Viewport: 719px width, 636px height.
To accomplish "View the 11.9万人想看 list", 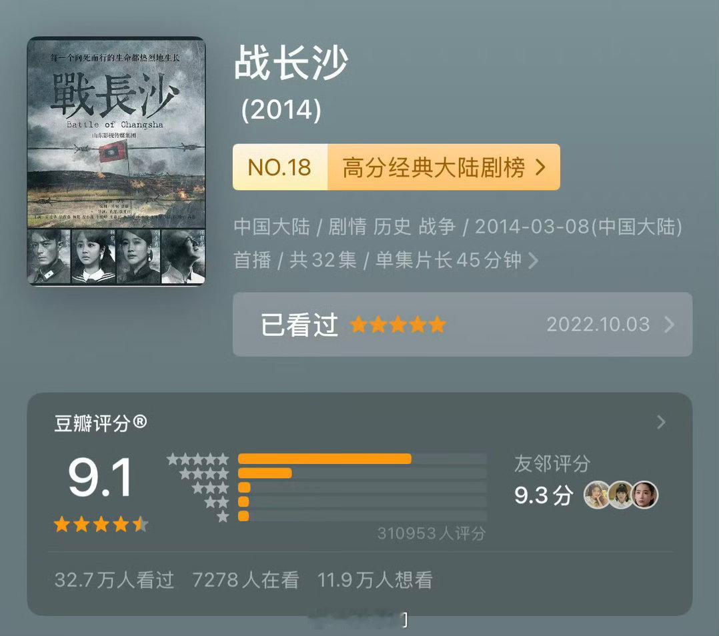I will click(375, 580).
